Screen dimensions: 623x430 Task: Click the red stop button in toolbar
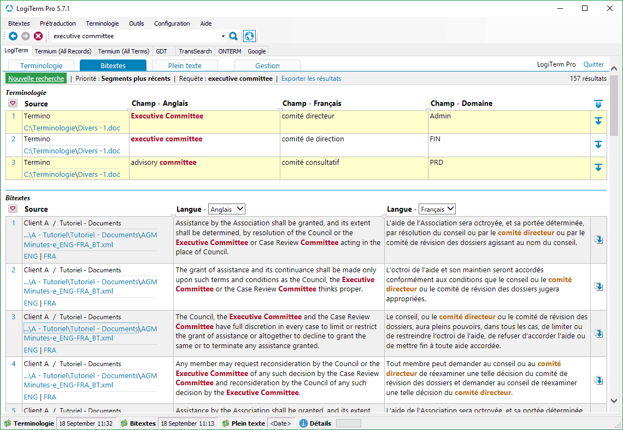click(38, 36)
